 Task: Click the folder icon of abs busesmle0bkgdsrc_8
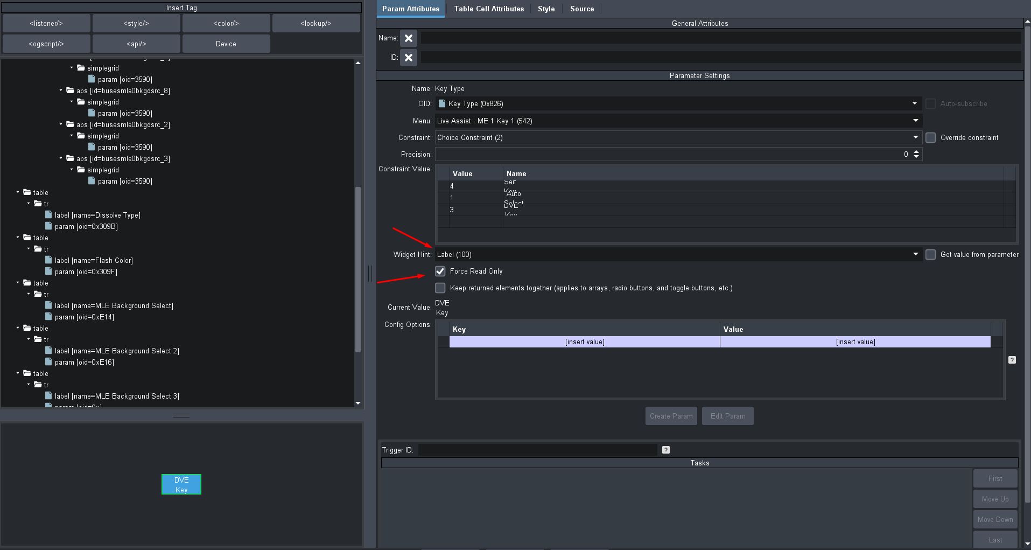pyautogui.click(x=70, y=90)
